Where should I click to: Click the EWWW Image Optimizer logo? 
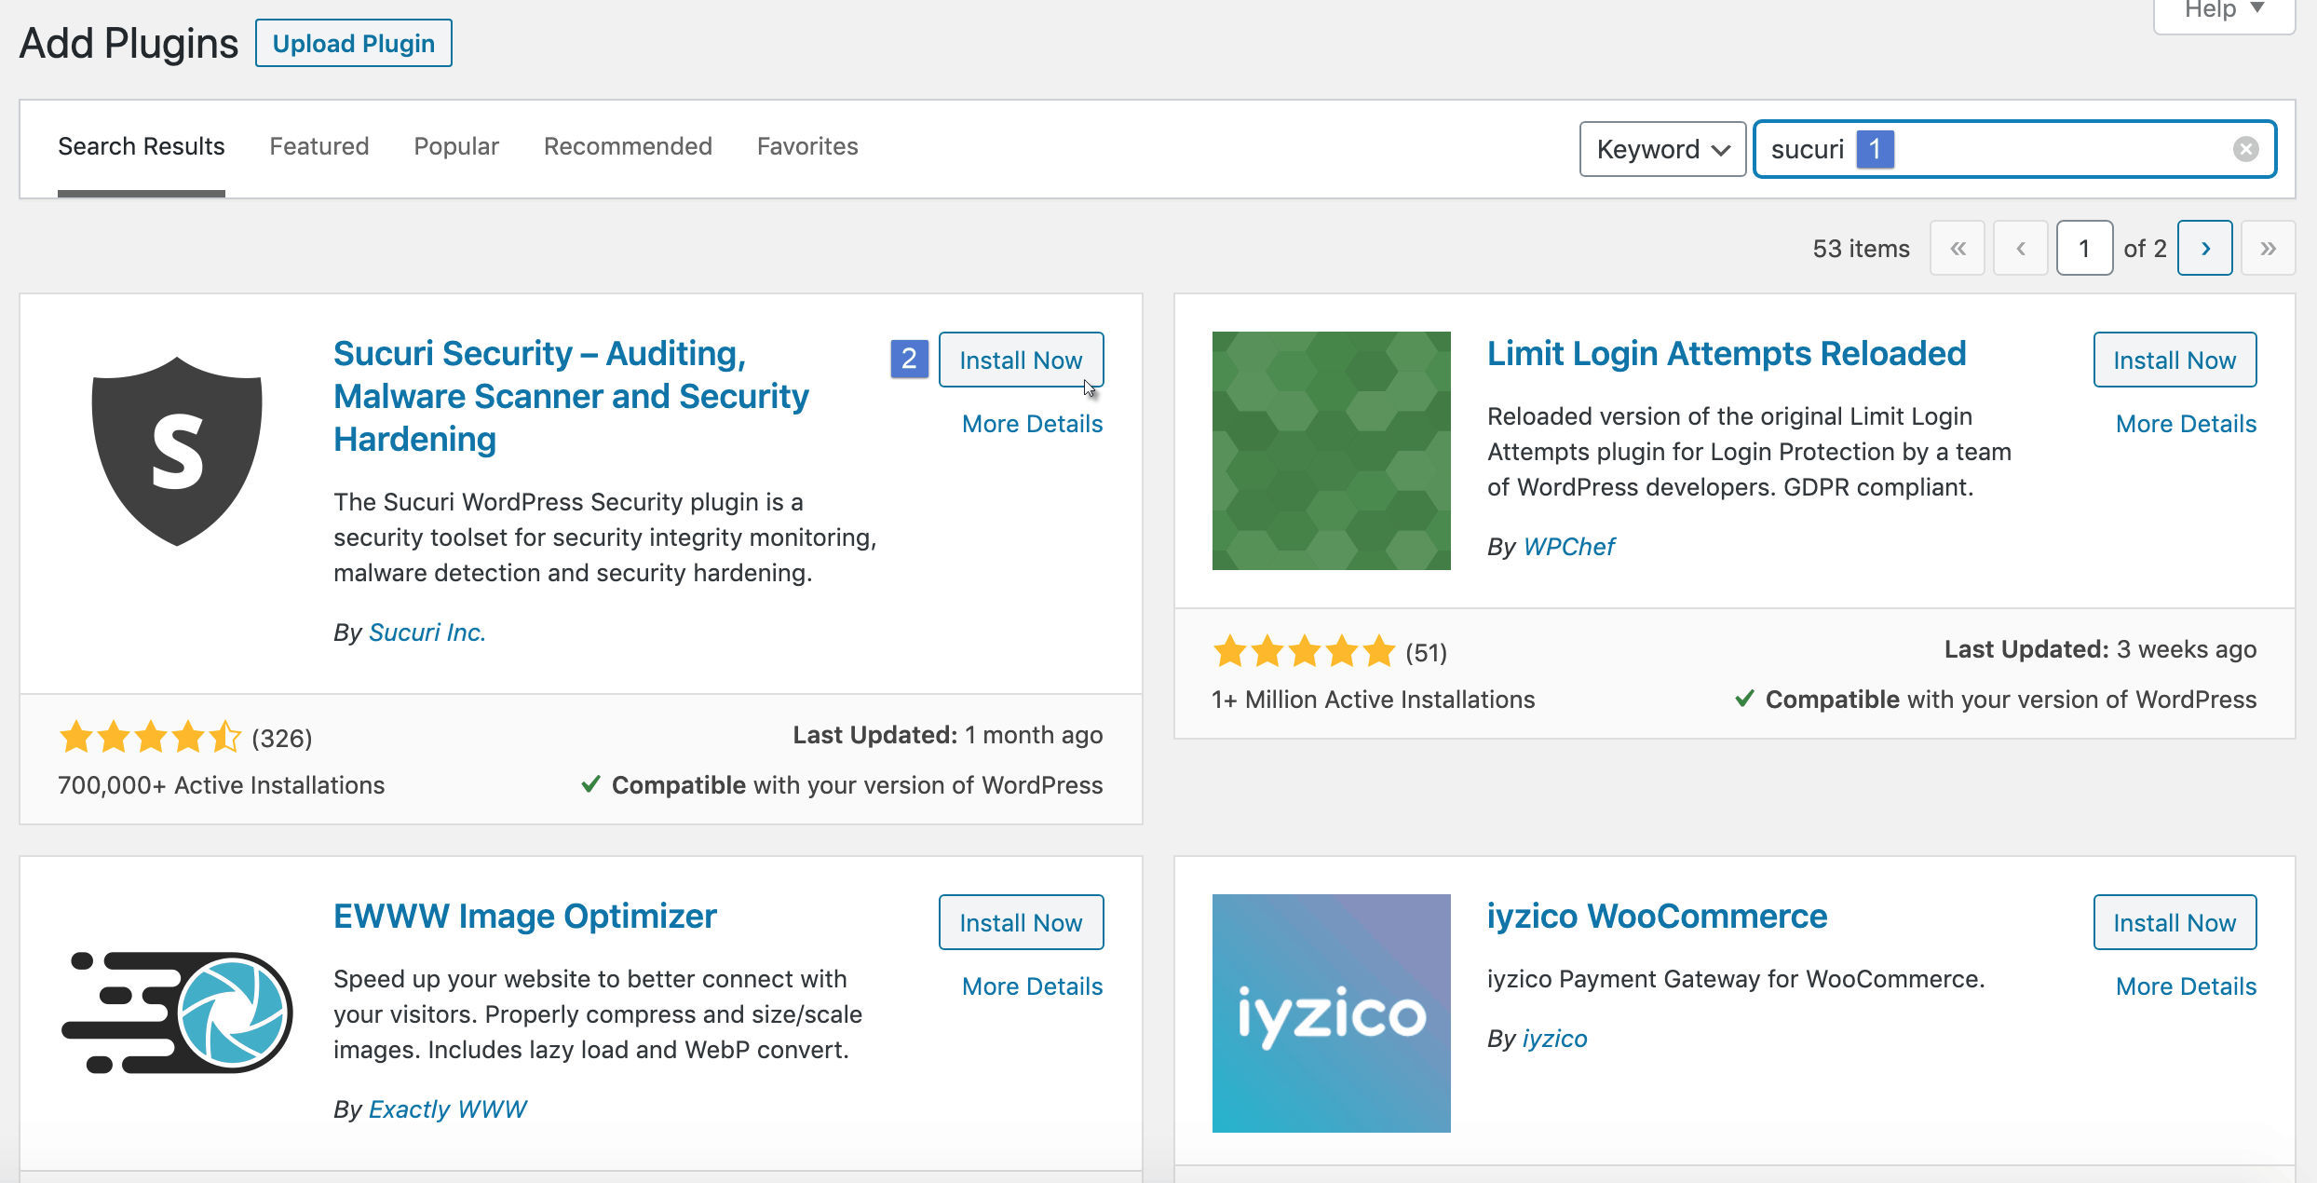[177, 1013]
